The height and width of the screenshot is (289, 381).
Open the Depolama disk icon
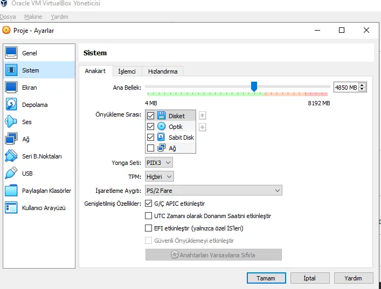pyautogui.click(x=11, y=104)
